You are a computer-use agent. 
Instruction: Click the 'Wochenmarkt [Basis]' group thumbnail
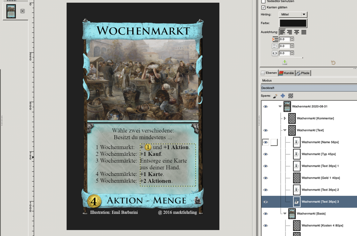292,213
